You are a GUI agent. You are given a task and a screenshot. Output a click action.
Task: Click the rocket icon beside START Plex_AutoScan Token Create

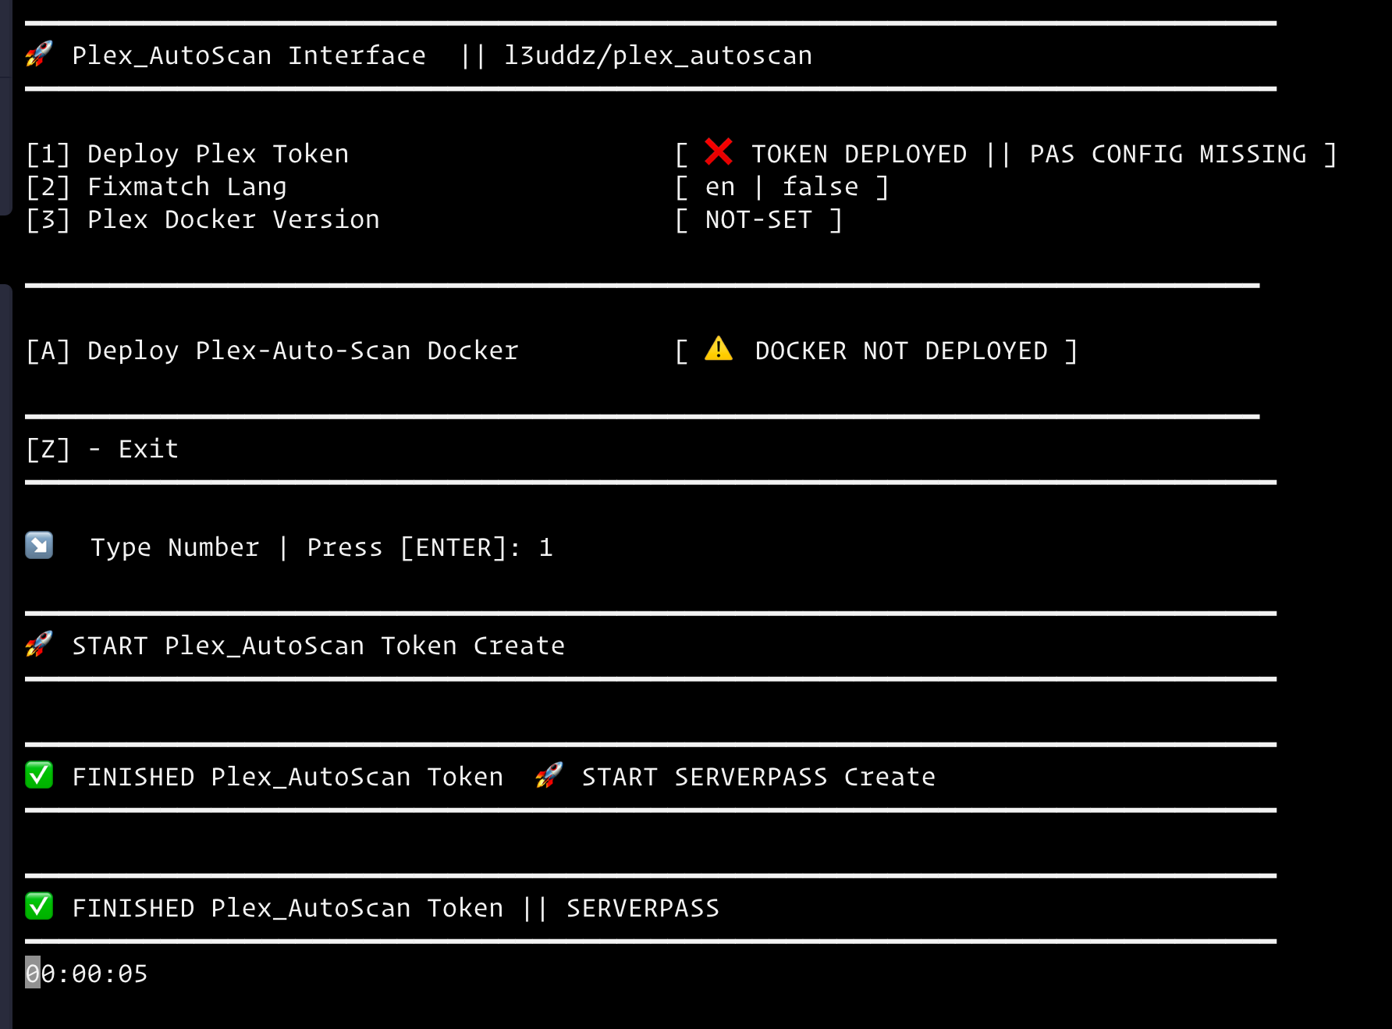click(39, 645)
